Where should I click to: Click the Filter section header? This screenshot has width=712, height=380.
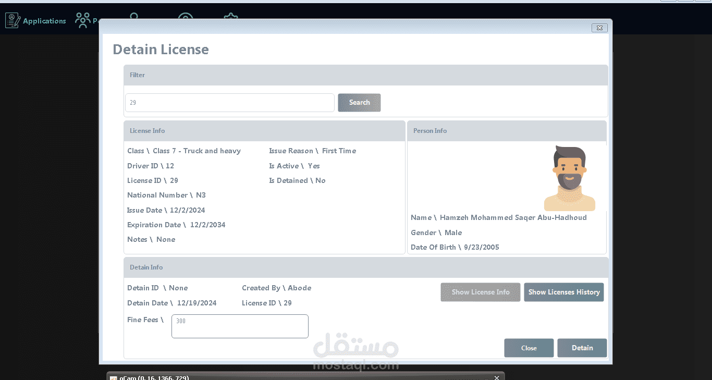[366, 75]
